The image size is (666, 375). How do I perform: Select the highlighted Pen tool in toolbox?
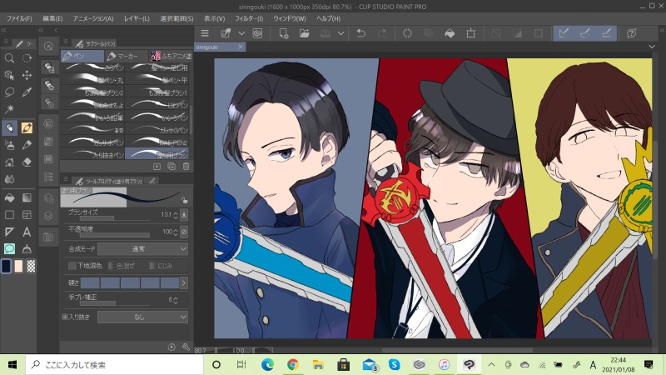pos(9,127)
